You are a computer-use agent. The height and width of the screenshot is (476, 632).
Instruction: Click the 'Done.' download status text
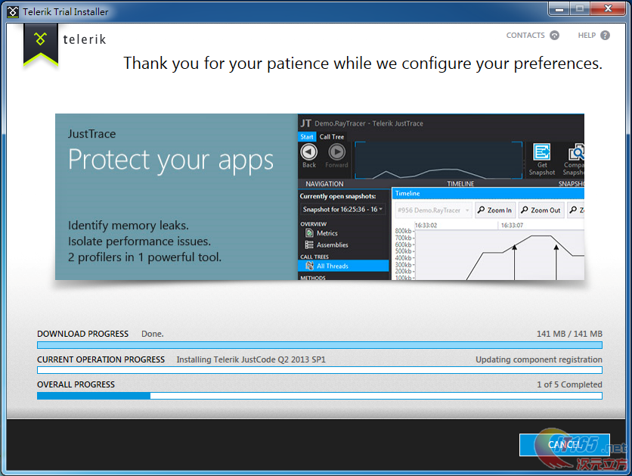[x=153, y=334]
